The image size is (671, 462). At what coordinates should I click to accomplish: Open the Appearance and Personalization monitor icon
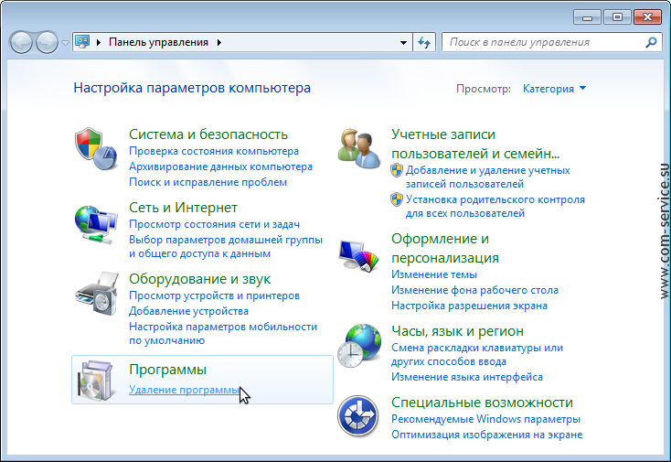click(358, 256)
